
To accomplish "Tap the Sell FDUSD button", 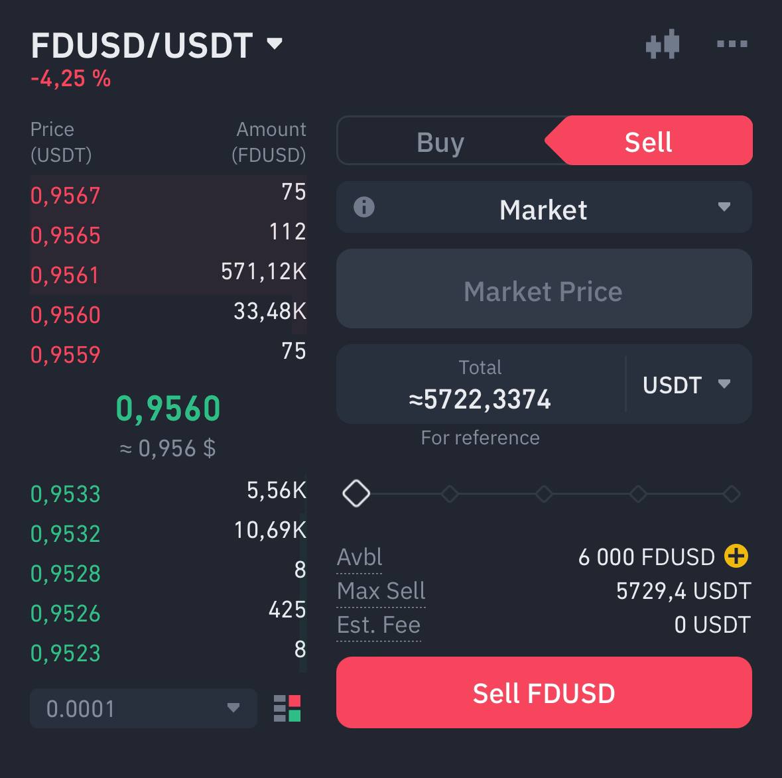I will [x=544, y=692].
